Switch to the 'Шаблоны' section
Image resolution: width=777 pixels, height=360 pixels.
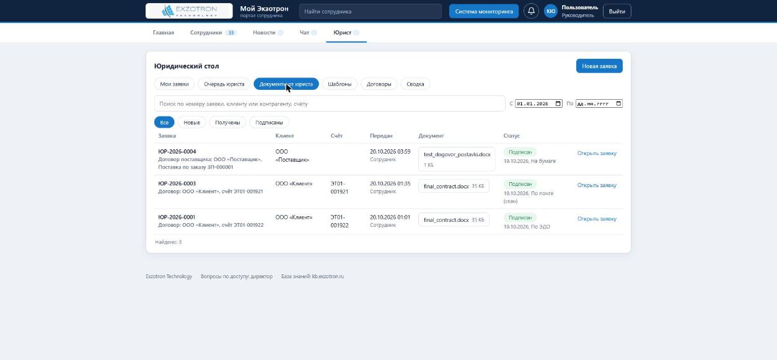pyautogui.click(x=340, y=84)
